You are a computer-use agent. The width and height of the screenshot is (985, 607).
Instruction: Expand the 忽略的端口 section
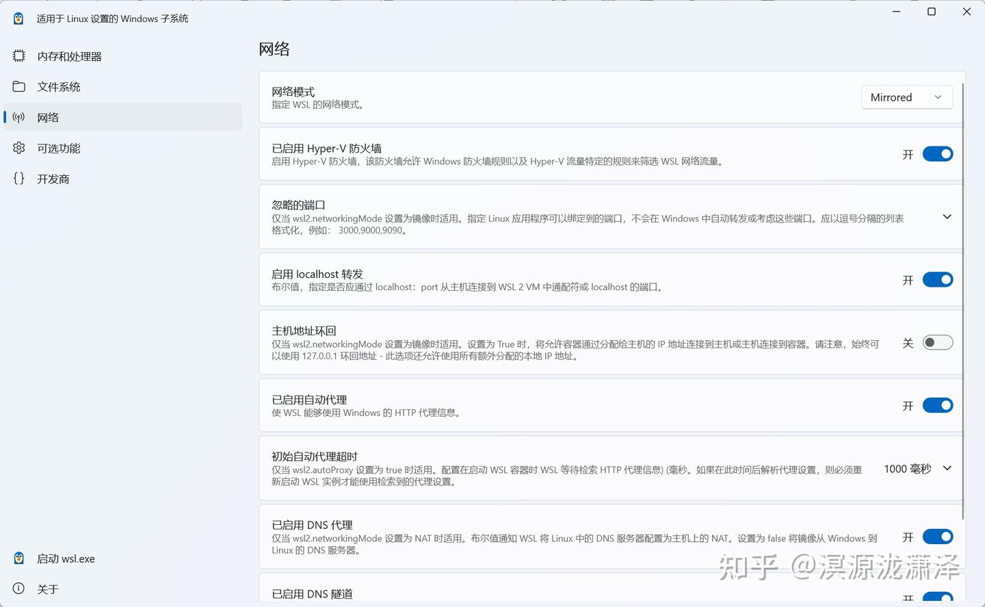(947, 216)
